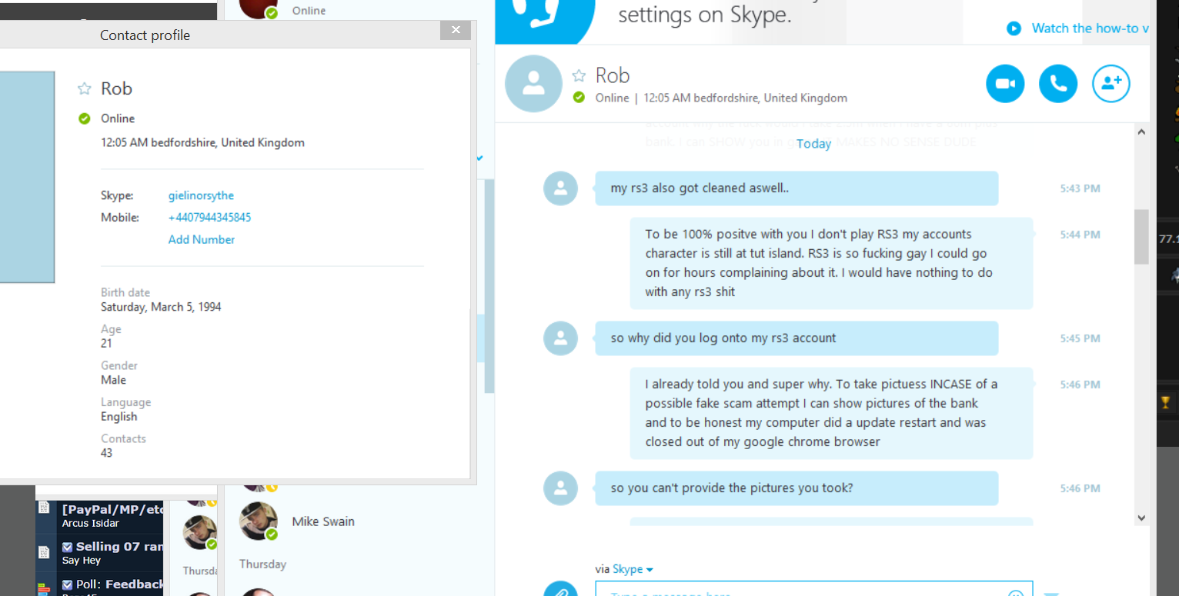This screenshot has width=1179, height=596.
Task: Open the via Skype dropdown
Action: [632, 569]
